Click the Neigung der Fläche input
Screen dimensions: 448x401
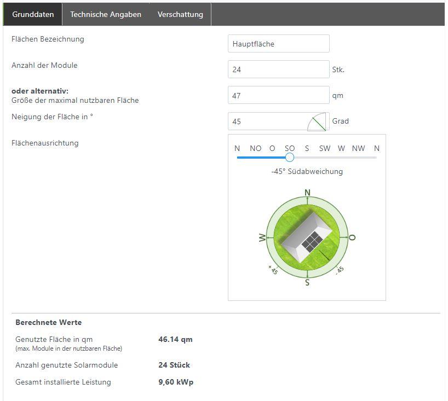click(267, 121)
